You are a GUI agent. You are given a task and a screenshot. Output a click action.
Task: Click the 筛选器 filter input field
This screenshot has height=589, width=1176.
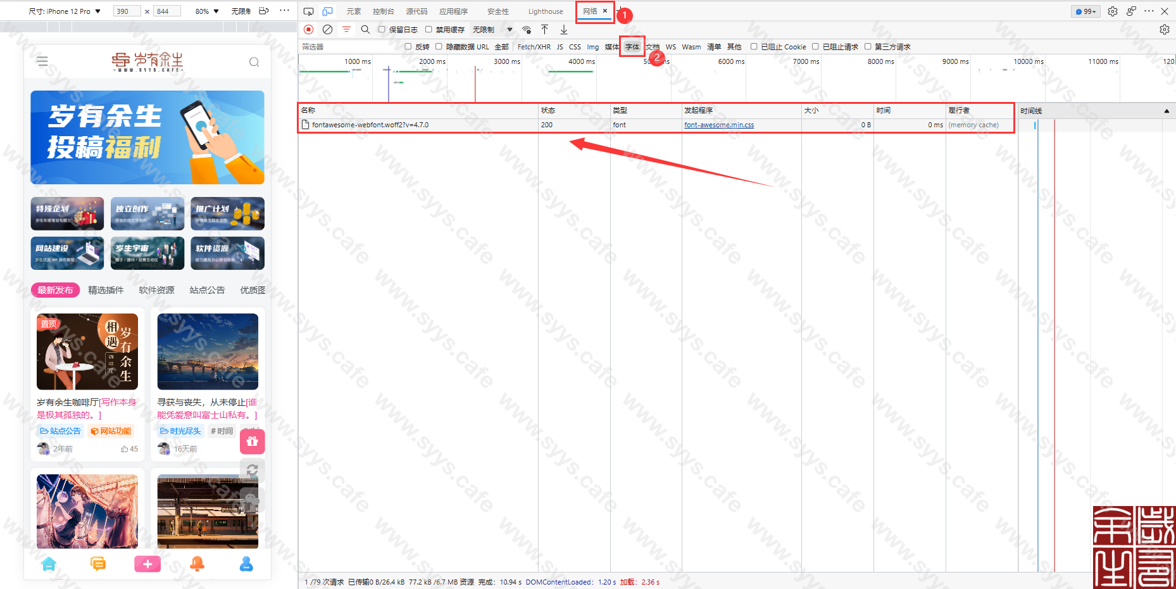(350, 47)
